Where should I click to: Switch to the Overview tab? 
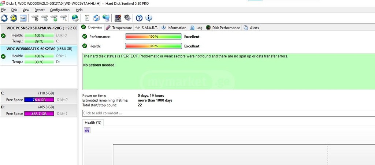(x=92, y=27)
